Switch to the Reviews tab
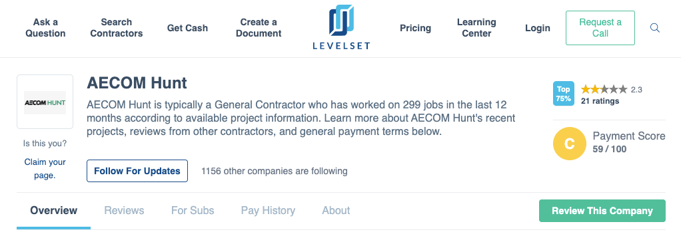Image resolution: width=681 pixels, height=244 pixels. point(124,211)
